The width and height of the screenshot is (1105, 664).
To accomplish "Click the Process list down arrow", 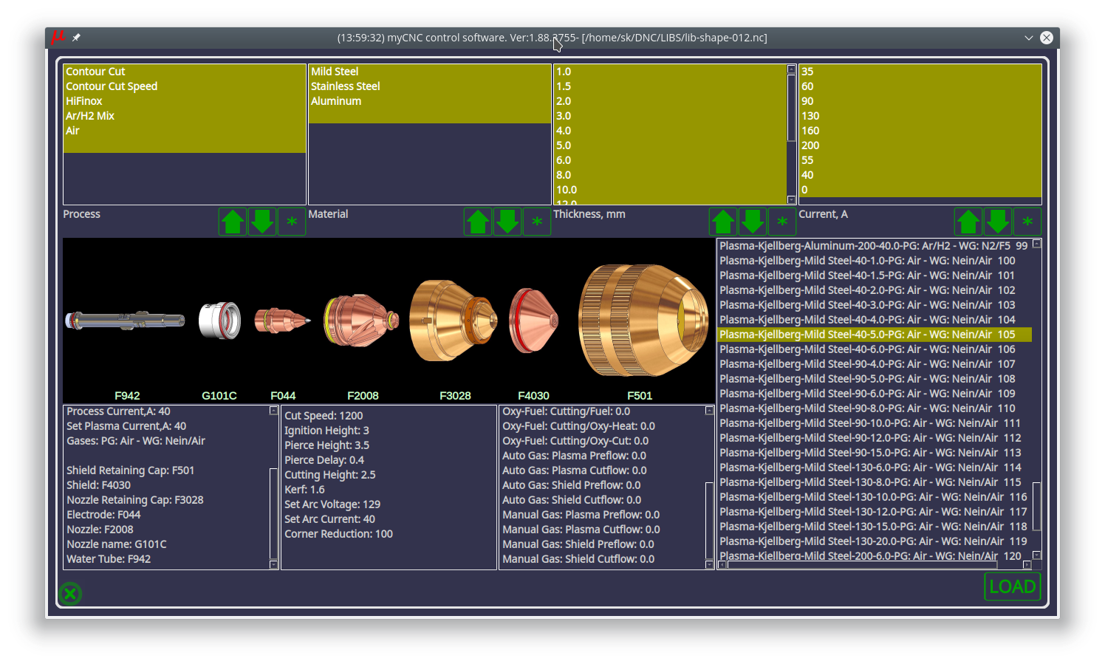I will coord(262,222).
